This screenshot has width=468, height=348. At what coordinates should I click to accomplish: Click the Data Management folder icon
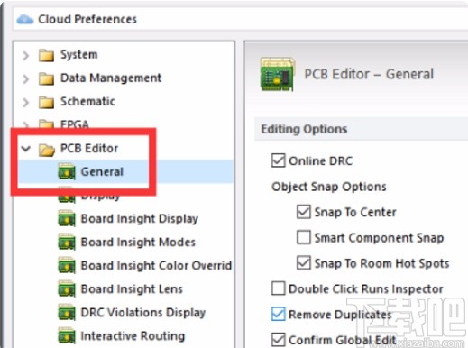[46, 78]
